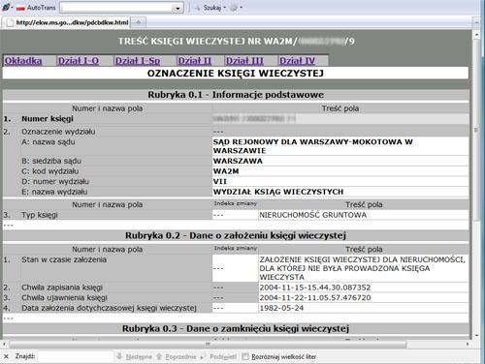485x364 pixels.
Task: Click the VII department number value
Action: tap(220, 182)
